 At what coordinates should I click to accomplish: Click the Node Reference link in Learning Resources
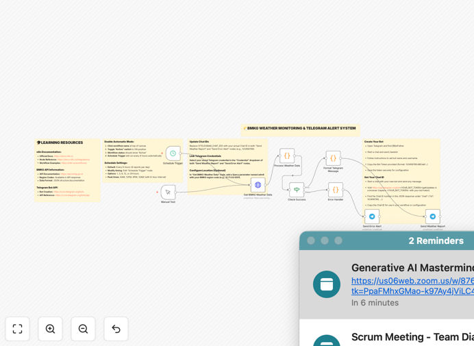(73, 160)
